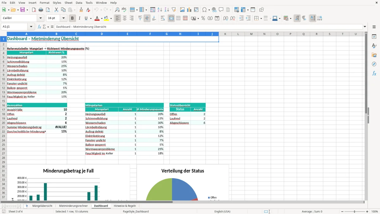Click the Formula equals button
The image size is (380, 214).
click(52, 27)
